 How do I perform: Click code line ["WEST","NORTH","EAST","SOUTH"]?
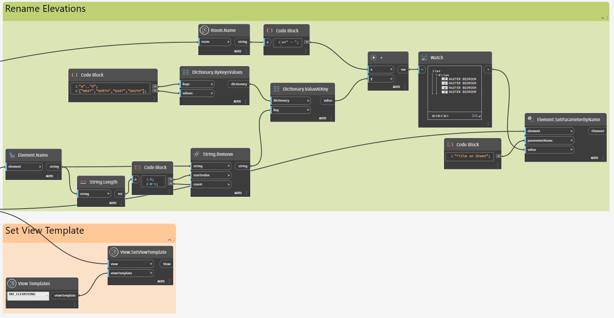tap(113, 91)
